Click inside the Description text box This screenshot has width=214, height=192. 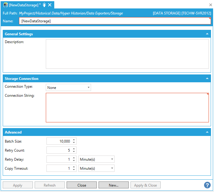tap(127, 54)
